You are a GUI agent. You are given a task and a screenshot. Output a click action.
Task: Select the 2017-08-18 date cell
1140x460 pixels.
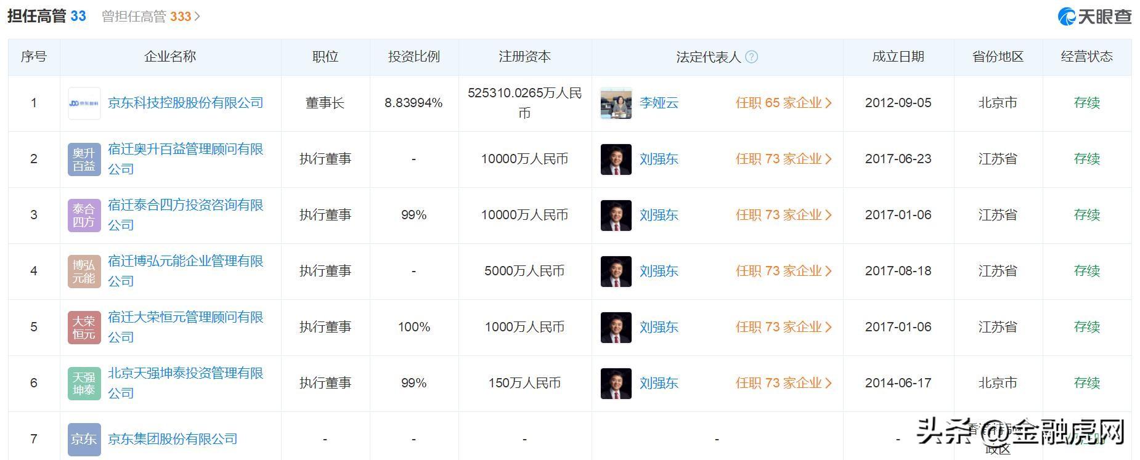click(x=898, y=271)
